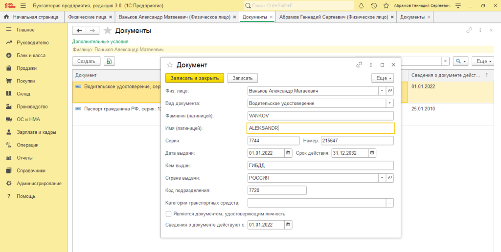Open three-dot menu of Документы list
Image resolution: width=501 pixels, height=252 pixels.
pos(480,30)
